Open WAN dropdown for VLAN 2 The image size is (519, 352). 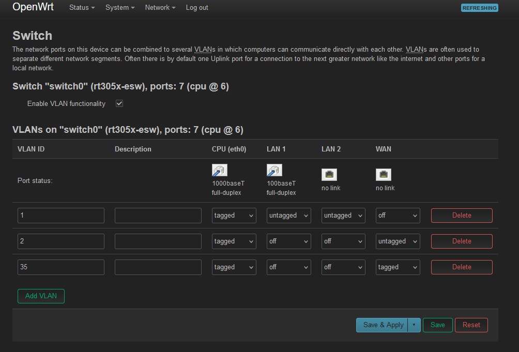click(398, 241)
